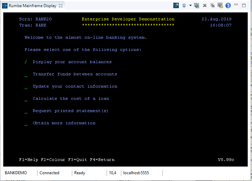Close the Rumba Mainframe Display tab
The image size is (252, 181).
pyautogui.click(x=61, y=6)
